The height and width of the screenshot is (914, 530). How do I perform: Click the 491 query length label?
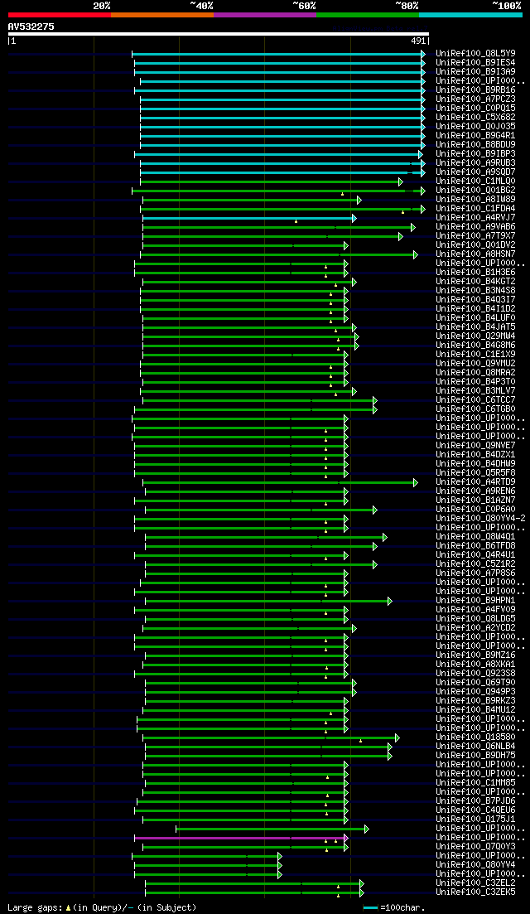point(419,41)
